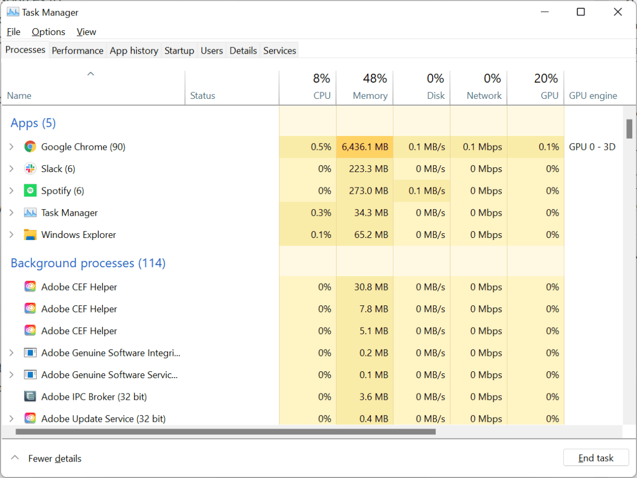Viewport: 637px width, 478px height.
Task: Select the Adobe IPC Broker (32 bit) name
Action: click(x=94, y=396)
